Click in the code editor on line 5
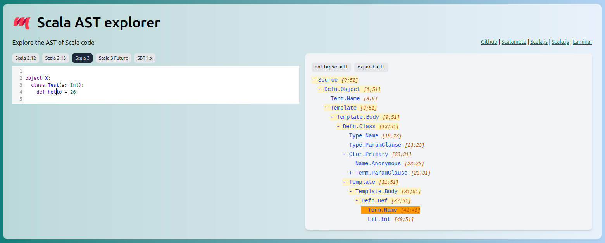 click(161, 99)
